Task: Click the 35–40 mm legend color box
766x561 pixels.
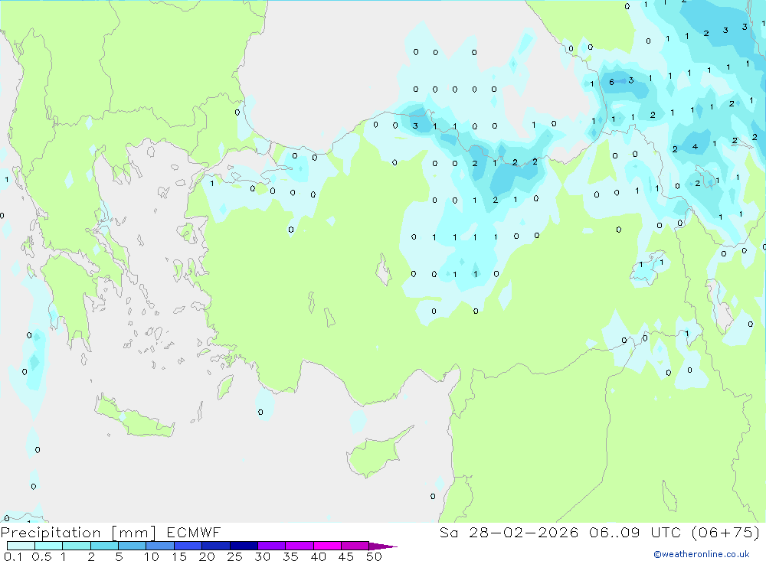Action: pyautogui.click(x=300, y=546)
